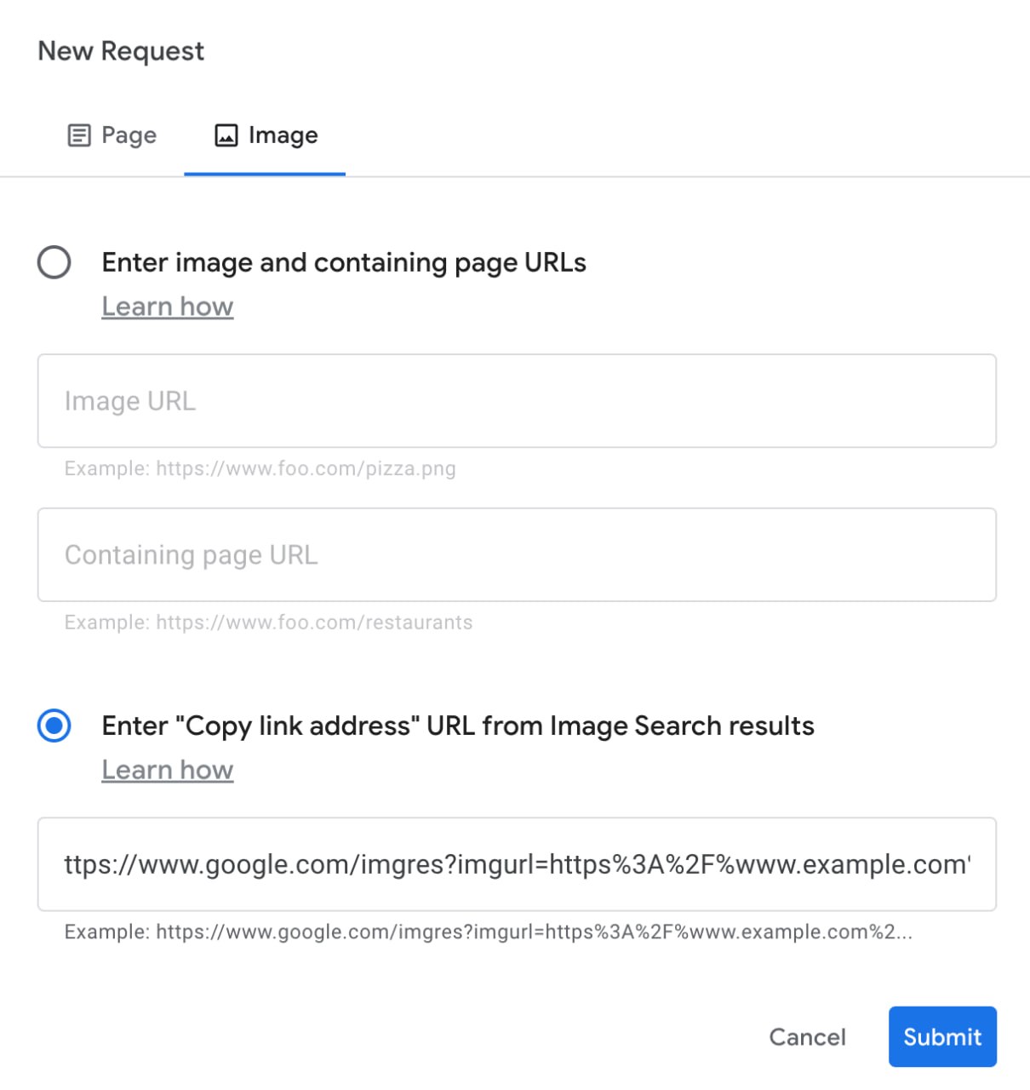Select 'Enter image and containing page URLs' option
This screenshot has height=1090, width=1030.
pos(54,262)
